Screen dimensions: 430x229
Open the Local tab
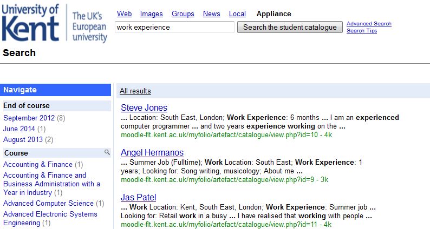[237, 14]
